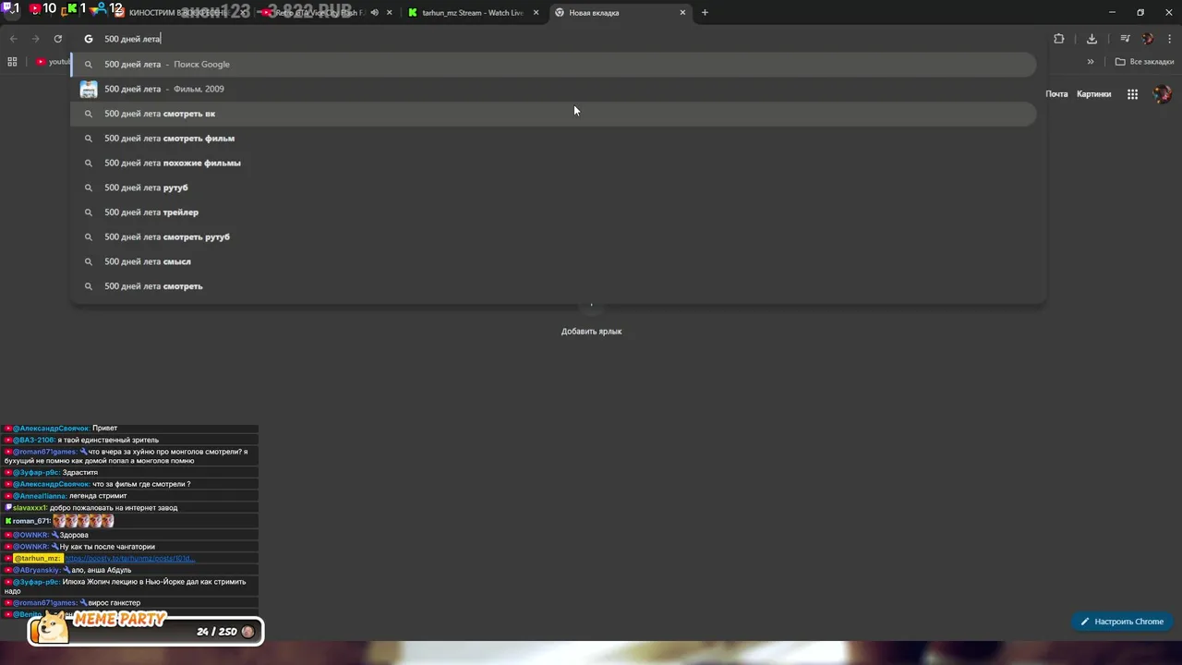Image resolution: width=1182 pixels, height=665 pixels.
Task: Reload the page with the refresh icon
Action: pyautogui.click(x=57, y=39)
